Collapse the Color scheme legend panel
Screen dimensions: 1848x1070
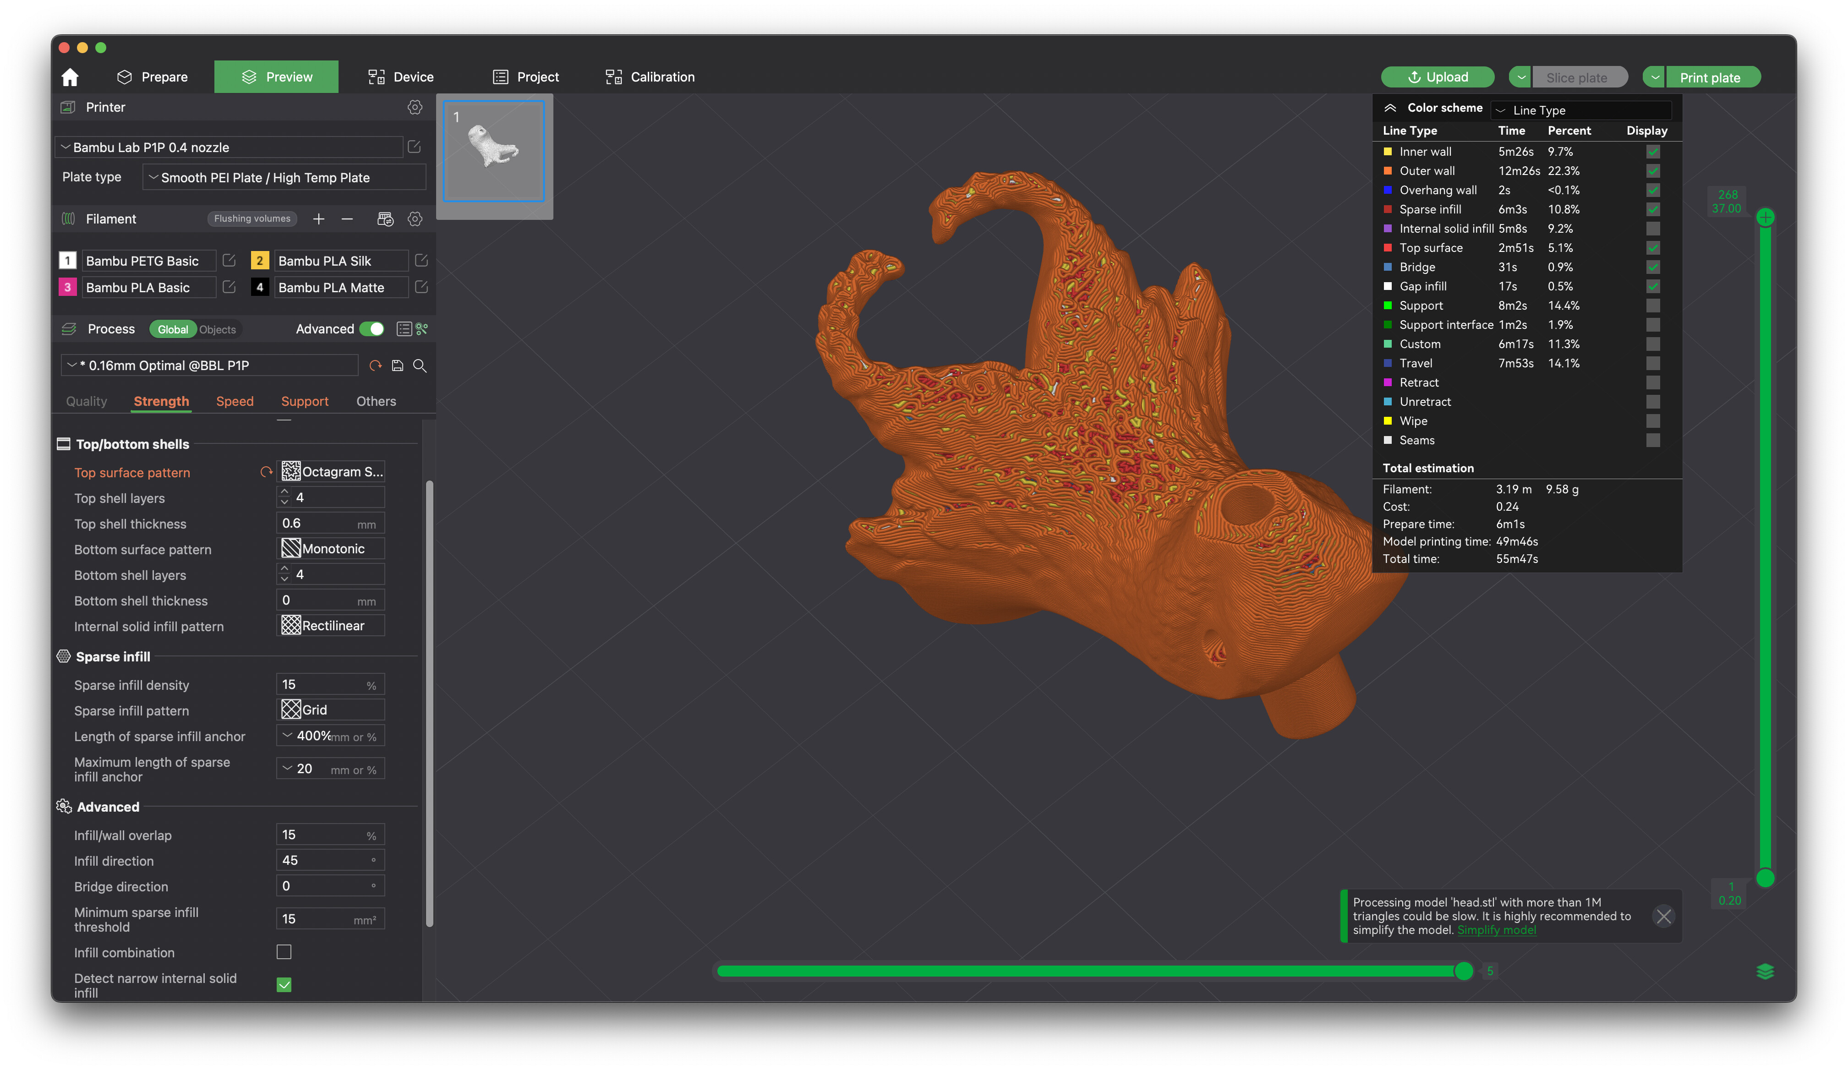[1390, 108]
